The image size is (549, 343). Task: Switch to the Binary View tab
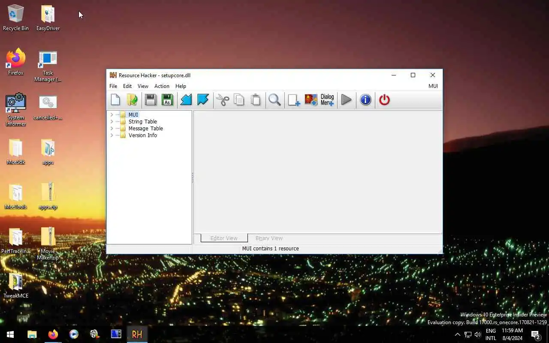coord(269,238)
